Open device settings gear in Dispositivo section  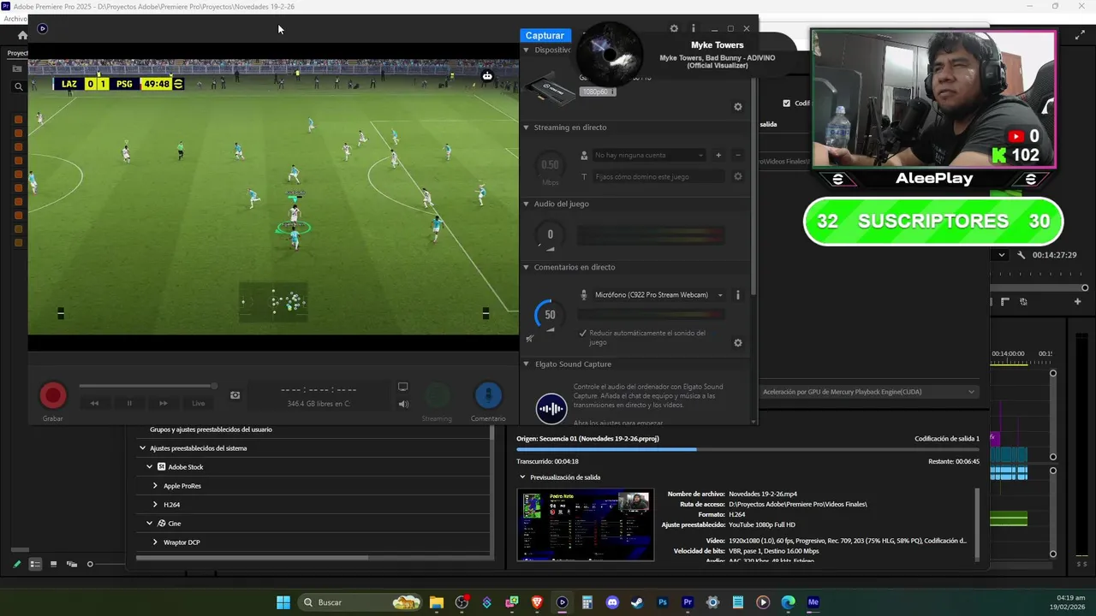coord(738,107)
